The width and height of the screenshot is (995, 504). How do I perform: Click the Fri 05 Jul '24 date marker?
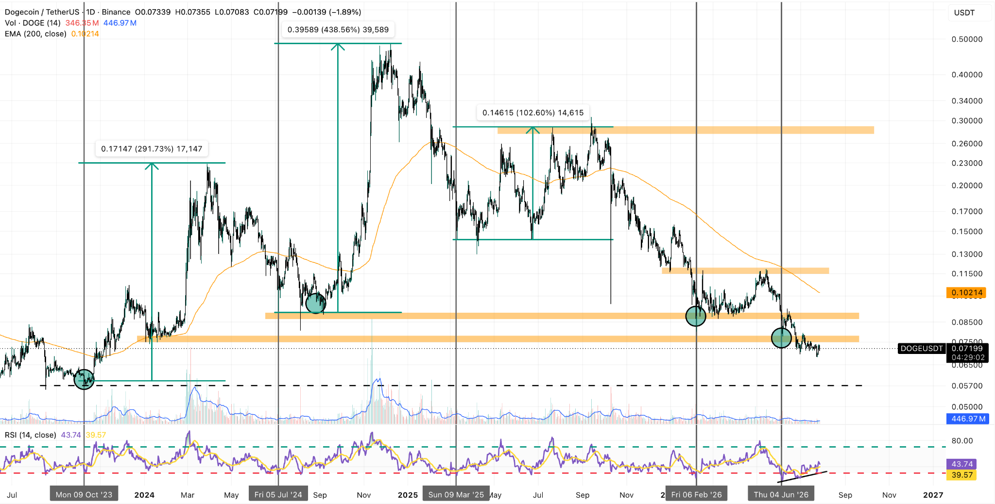coord(278,494)
